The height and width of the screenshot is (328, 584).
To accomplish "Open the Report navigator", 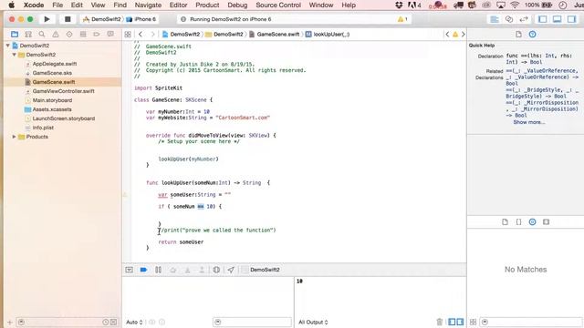I will pos(110,35).
